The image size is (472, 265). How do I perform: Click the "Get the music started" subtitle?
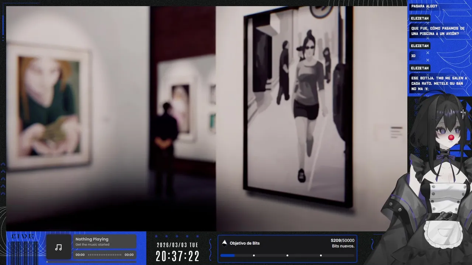(x=92, y=245)
